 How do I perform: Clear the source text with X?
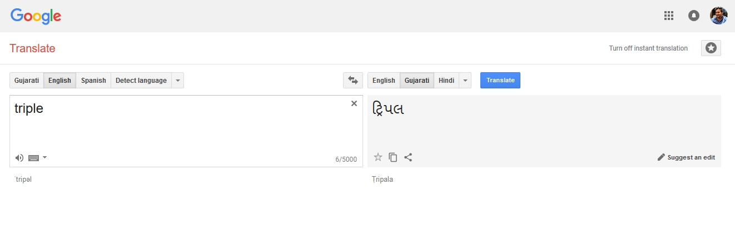pyautogui.click(x=354, y=103)
